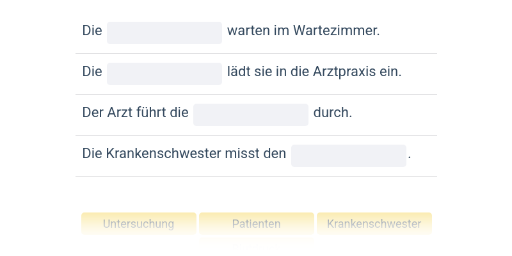Click the word 'den' in fourth sentence
The image size is (512, 256).
275,154
